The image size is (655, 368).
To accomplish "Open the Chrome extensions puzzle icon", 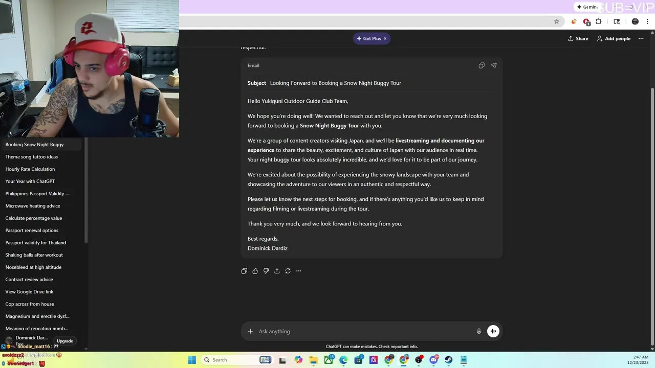I will tap(598, 21).
